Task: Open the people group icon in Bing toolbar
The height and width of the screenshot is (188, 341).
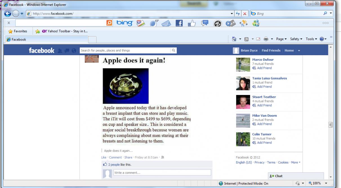Action: [x=256, y=24]
